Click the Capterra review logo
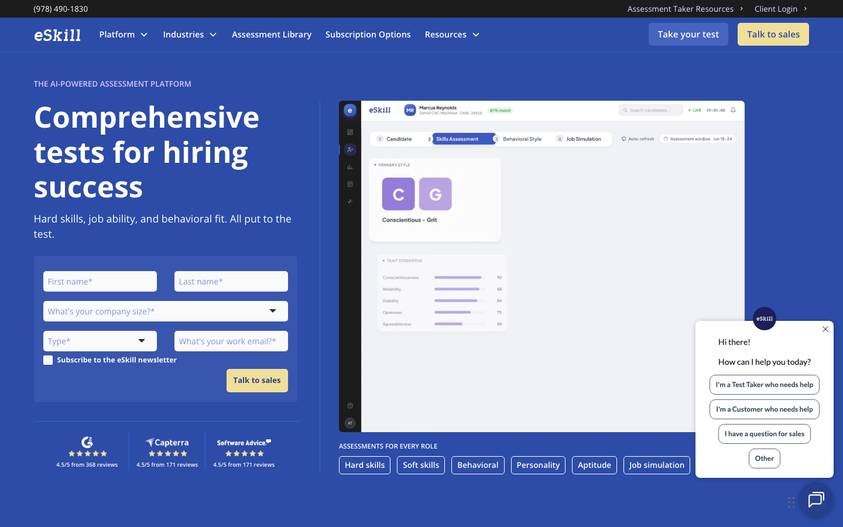The image size is (843, 527). tap(167, 443)
